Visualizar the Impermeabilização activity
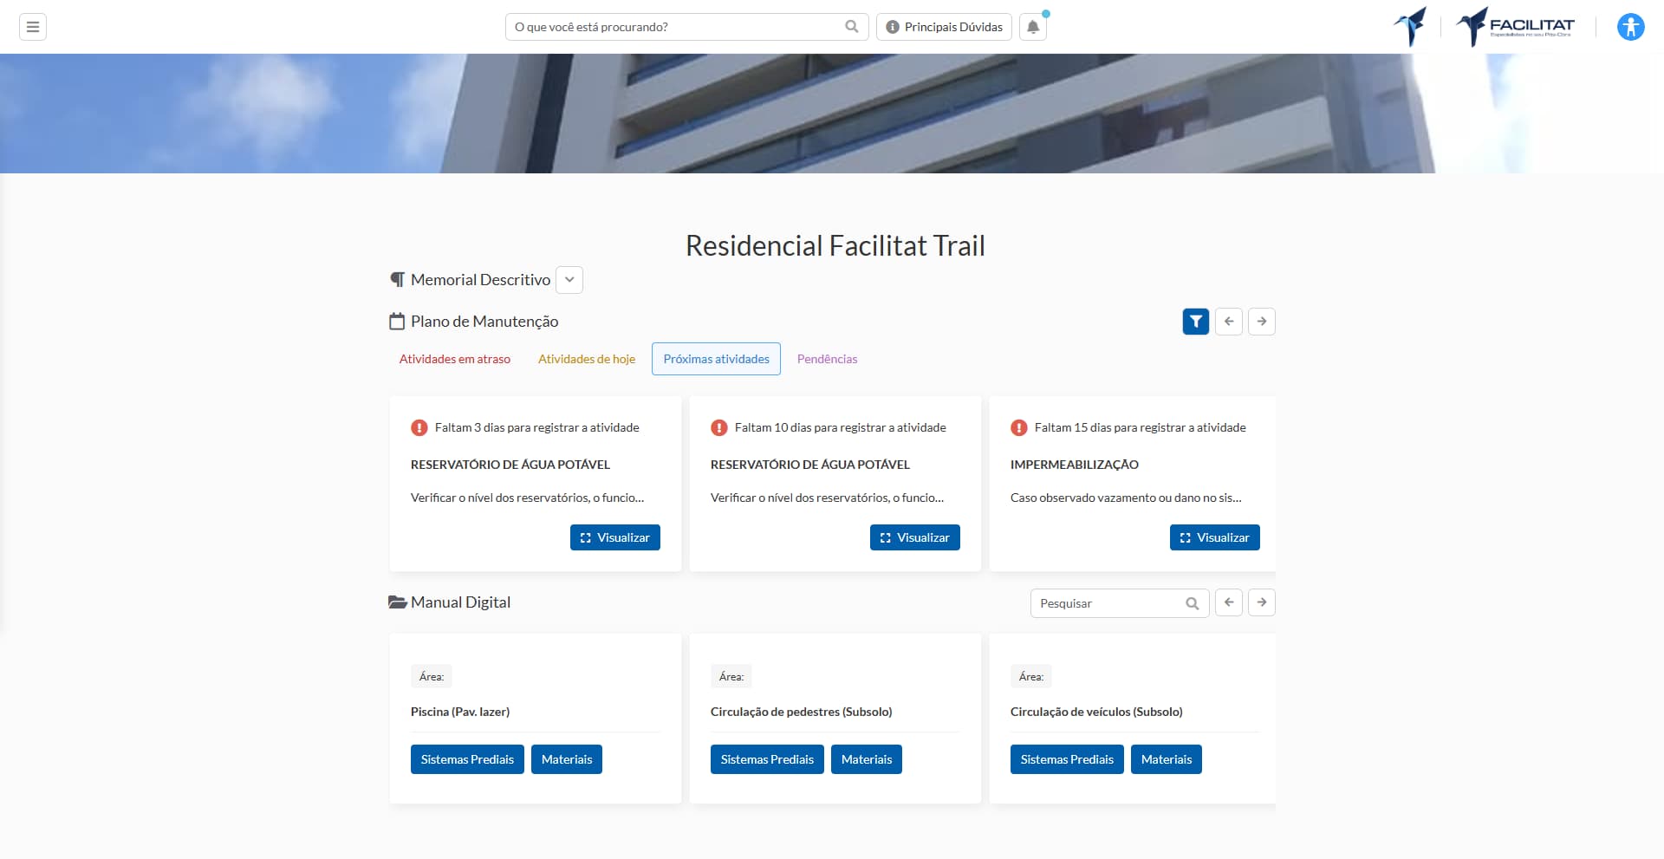This screenshot has height=859, width=1664. click(x=1215, y=537)
